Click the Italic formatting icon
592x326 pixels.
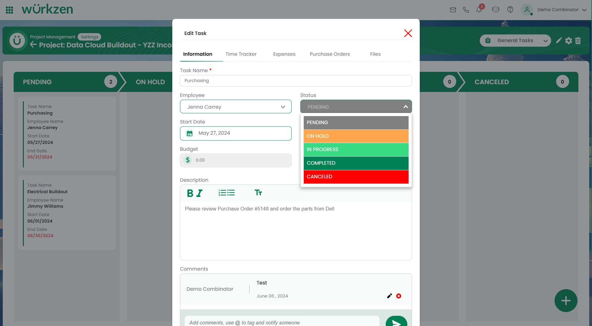pyautogui.click(x=199, y=193)
